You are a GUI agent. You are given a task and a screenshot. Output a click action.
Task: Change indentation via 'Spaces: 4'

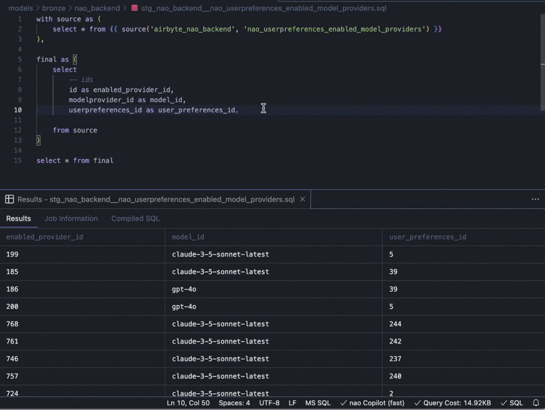point(234,403)
